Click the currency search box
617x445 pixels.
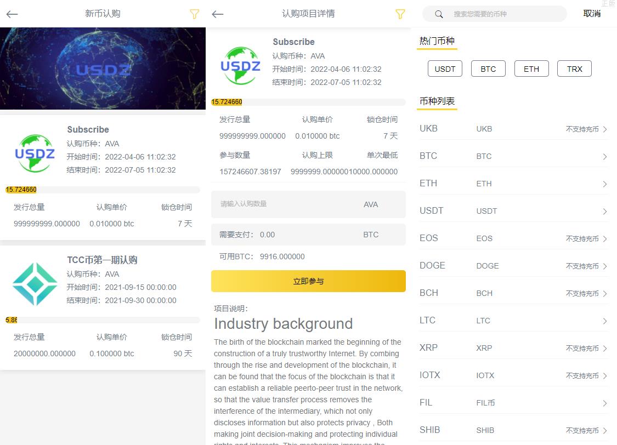point(502,14)
